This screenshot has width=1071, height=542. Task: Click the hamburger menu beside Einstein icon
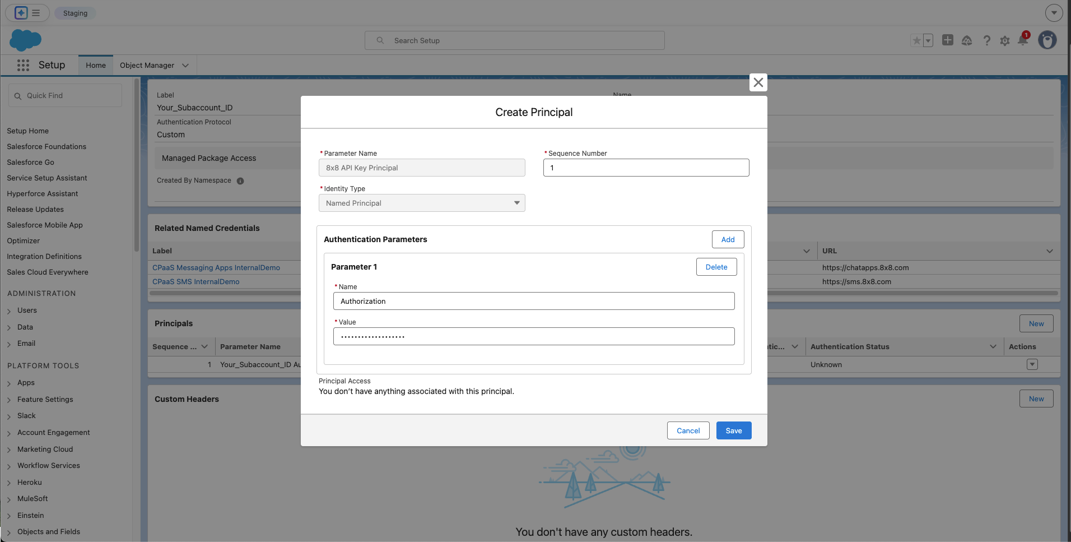click(x=35, y=12)
